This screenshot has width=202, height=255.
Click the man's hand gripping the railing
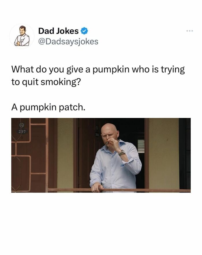pos(97,187)
